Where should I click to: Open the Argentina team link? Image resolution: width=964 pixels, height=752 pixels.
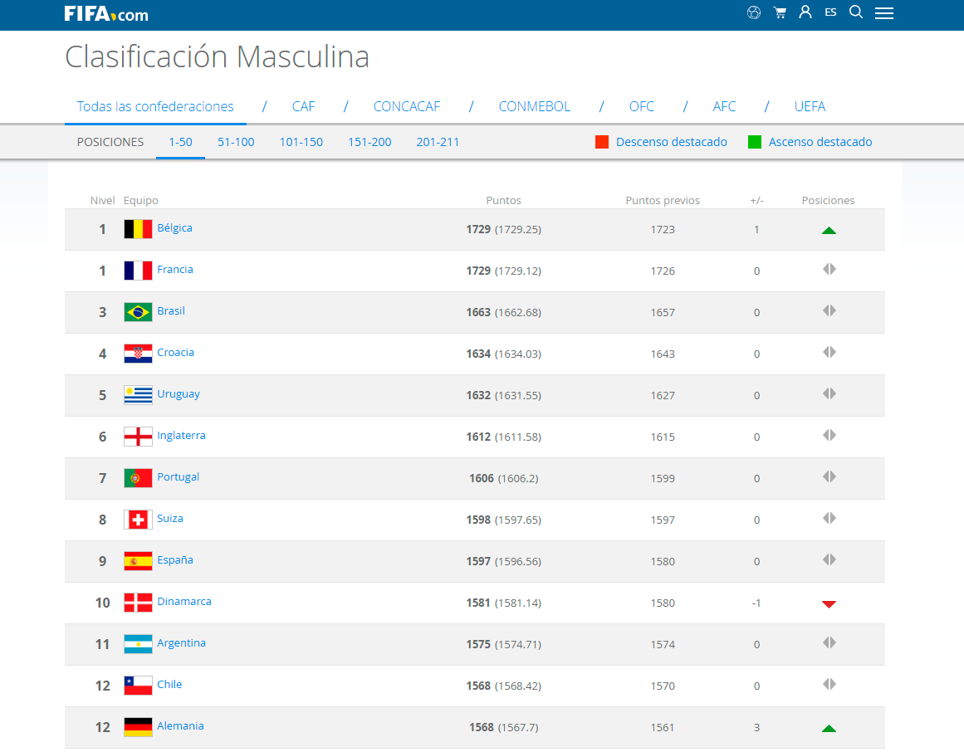[181, 642]
